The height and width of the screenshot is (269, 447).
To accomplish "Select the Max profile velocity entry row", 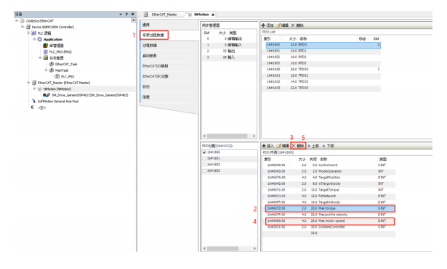I will tap(329, 215).
